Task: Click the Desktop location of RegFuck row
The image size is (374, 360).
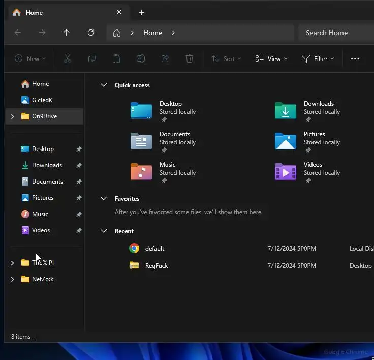Action: coord(360,266)
